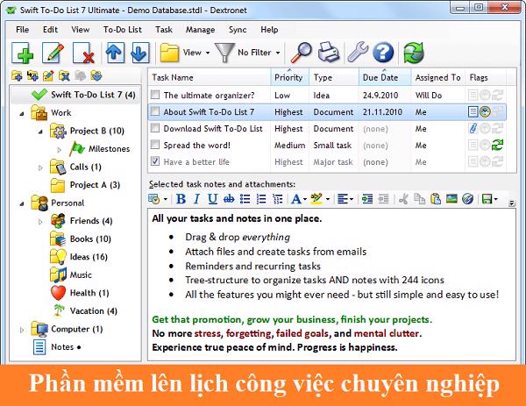Check 'Spread the word!' task checkbox

155,145
